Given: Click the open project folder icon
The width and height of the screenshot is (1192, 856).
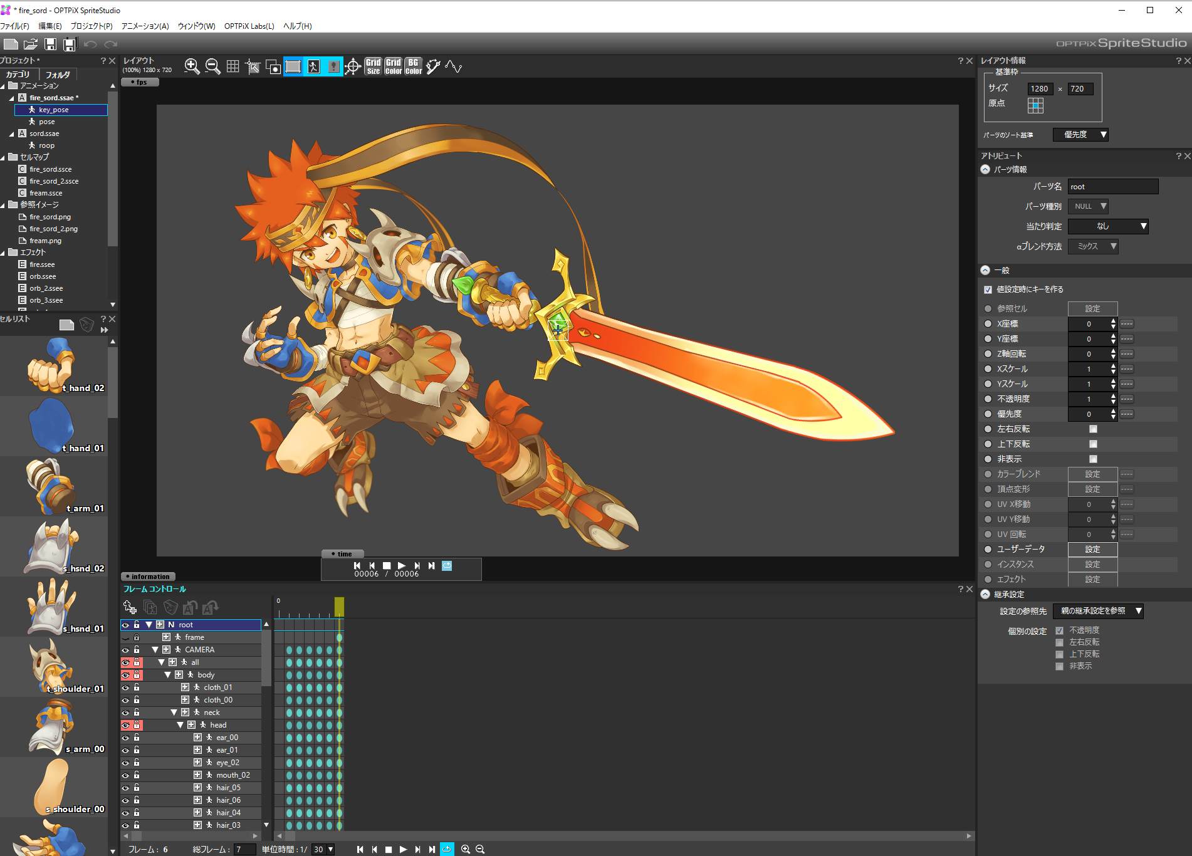Looking at the screenshot, I should [30, 44].
